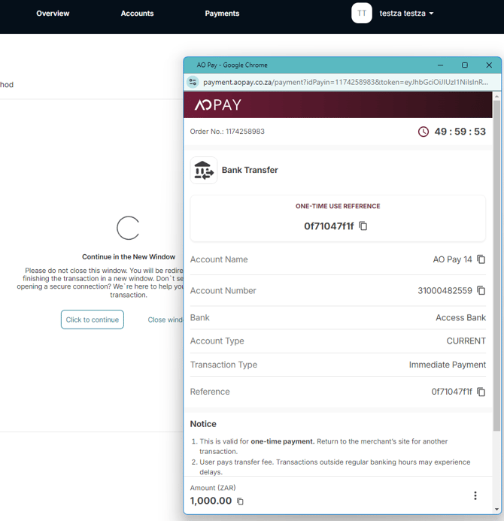Screen dimensions: 504x521
Task: Select the order number 1174258983 text
Action: coord(245,132)
